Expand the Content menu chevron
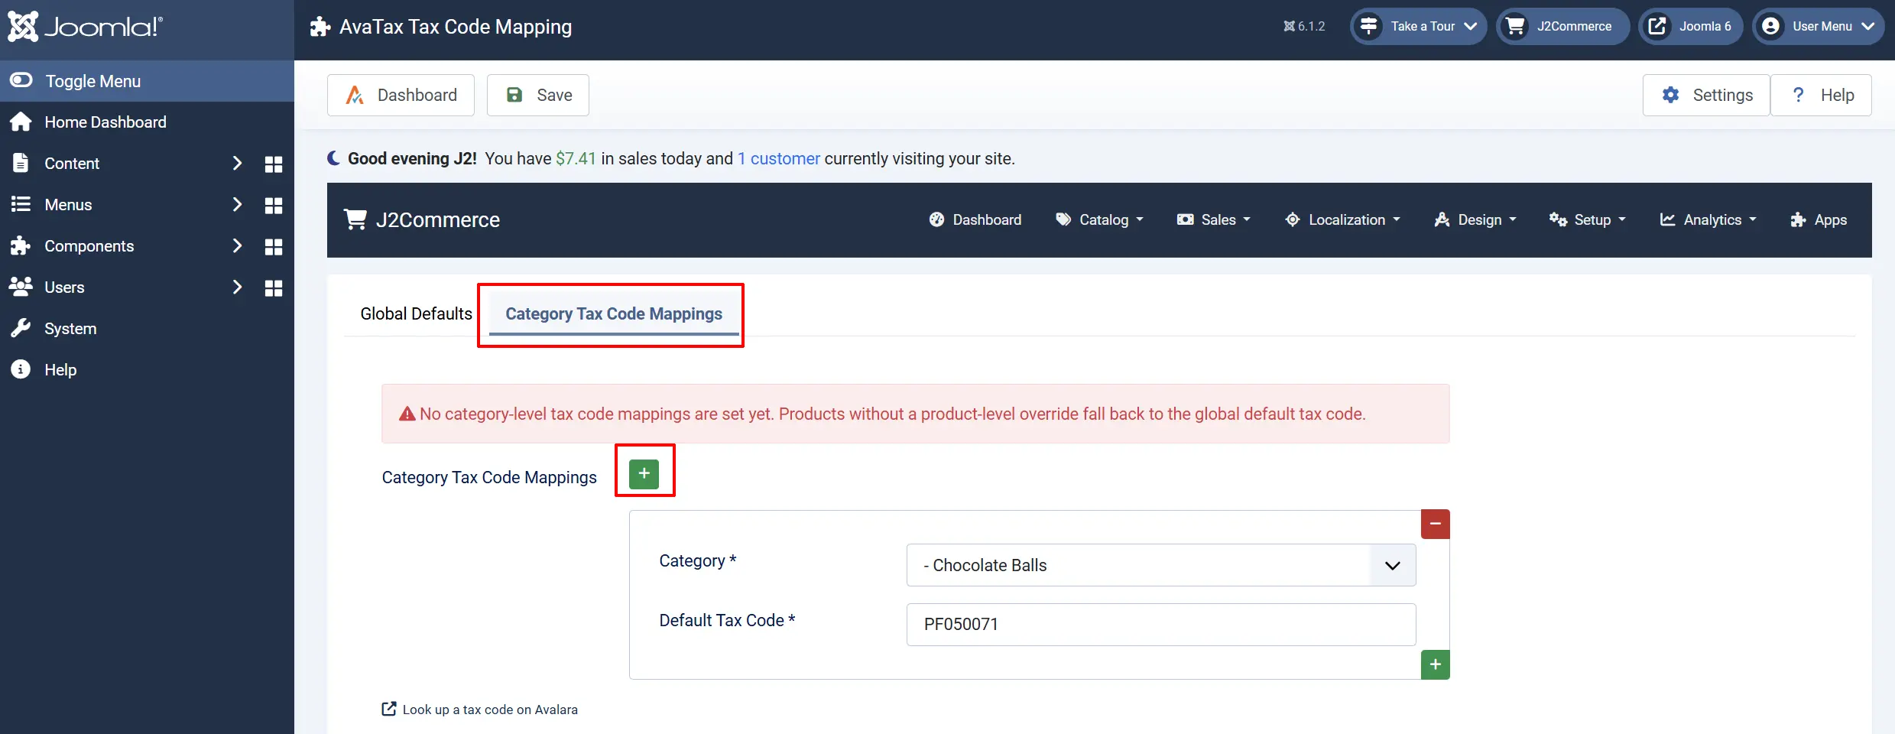 coord(237,164)
